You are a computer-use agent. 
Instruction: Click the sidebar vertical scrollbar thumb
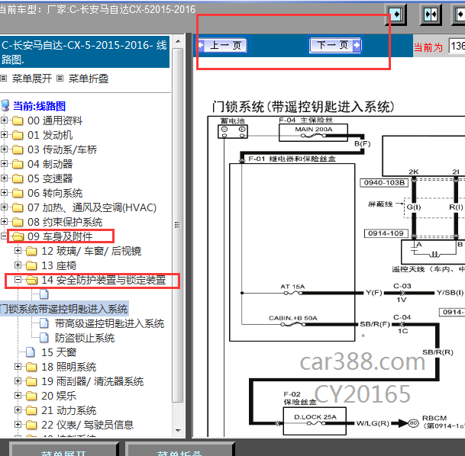(178, 225)
